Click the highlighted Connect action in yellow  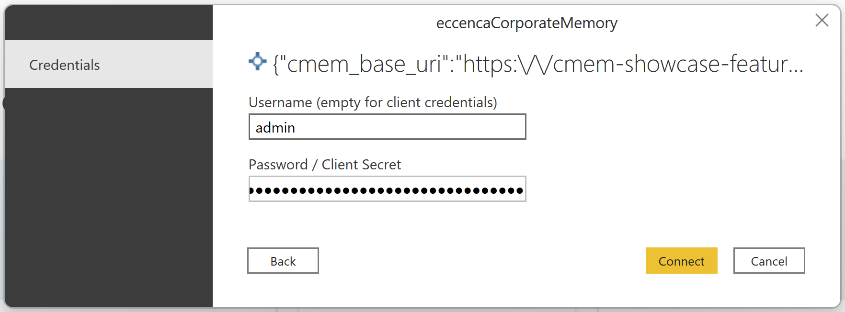point(682,261)
